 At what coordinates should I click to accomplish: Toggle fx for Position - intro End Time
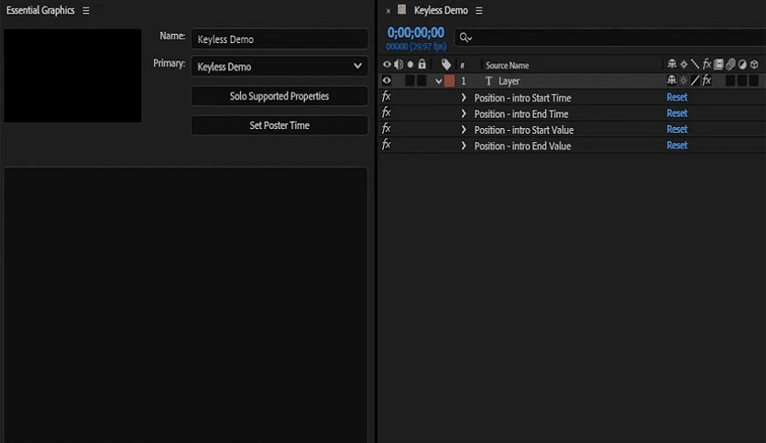[x=386, y=113]
